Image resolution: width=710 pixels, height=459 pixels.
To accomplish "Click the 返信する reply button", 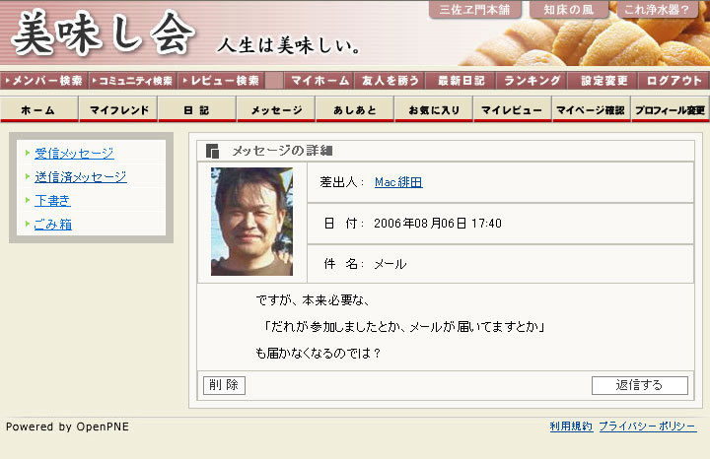I will point(639,385).
